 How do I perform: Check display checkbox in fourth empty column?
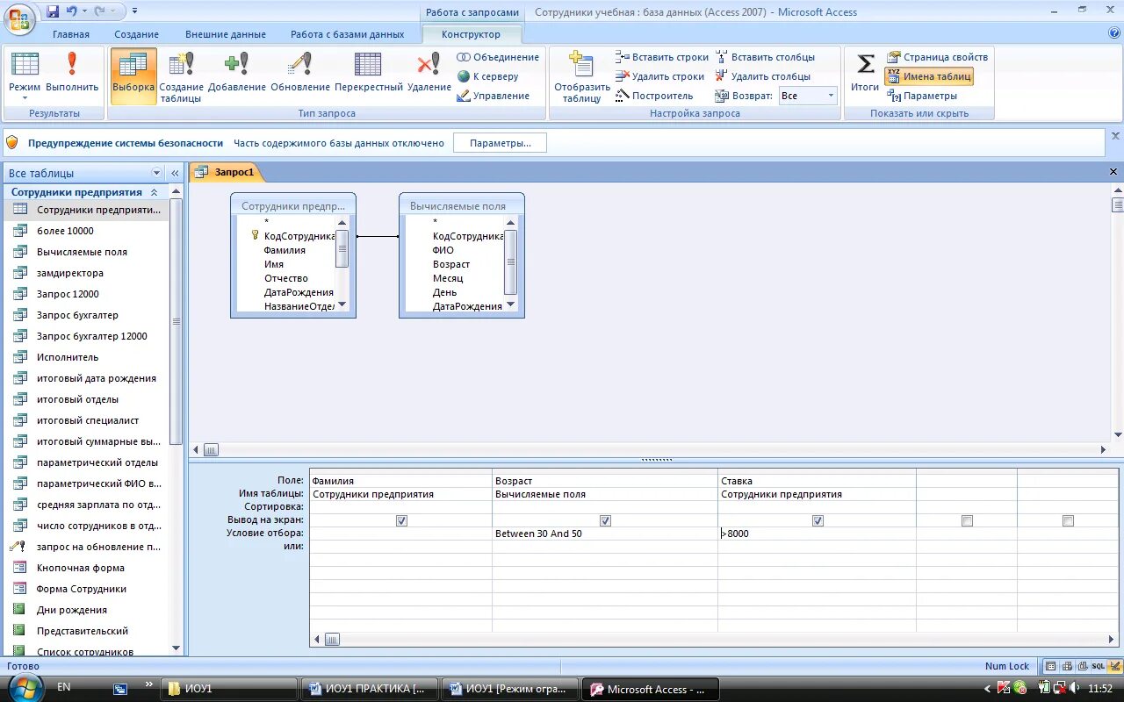tap(967, 520)
